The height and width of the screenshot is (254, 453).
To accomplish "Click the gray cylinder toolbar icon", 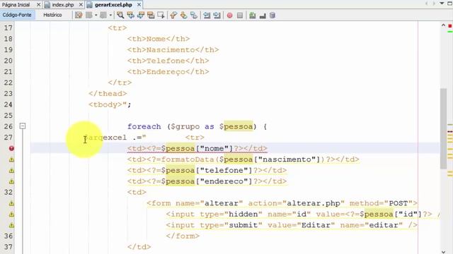I will pyautogui.click(x=273, y=16).
